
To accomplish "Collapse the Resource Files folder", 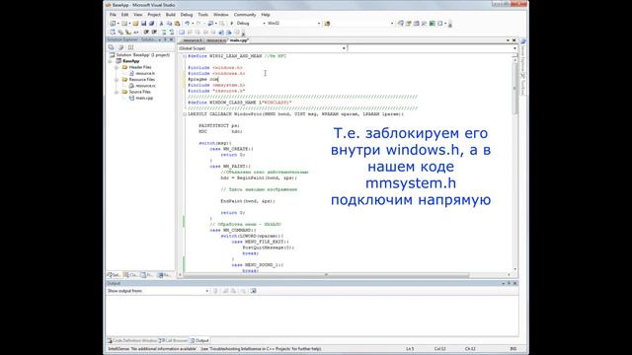I will coord(117,80).
